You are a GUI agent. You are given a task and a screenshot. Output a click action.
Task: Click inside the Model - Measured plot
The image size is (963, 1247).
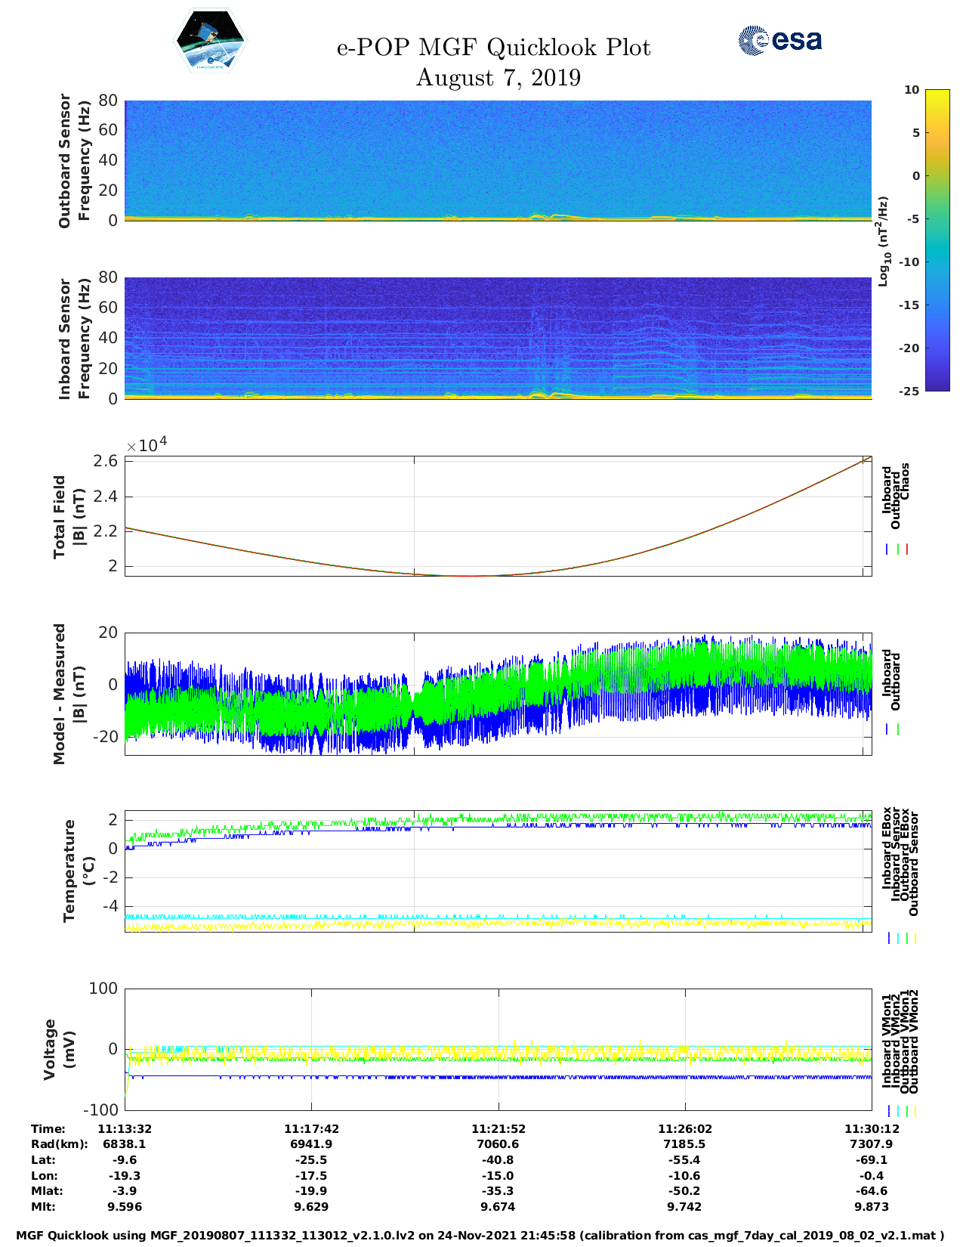[x=498, y=694]
